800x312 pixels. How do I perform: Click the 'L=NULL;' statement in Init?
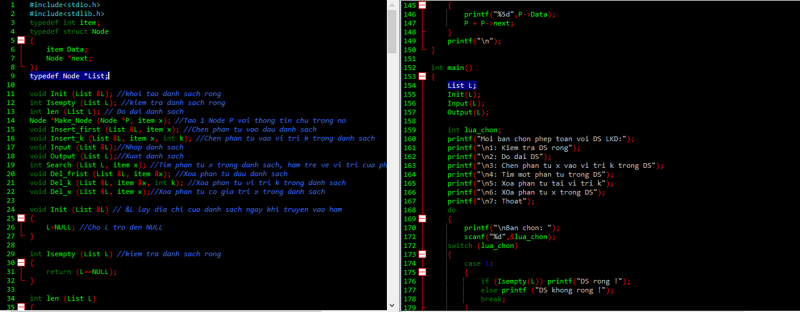tap(61, 227)
